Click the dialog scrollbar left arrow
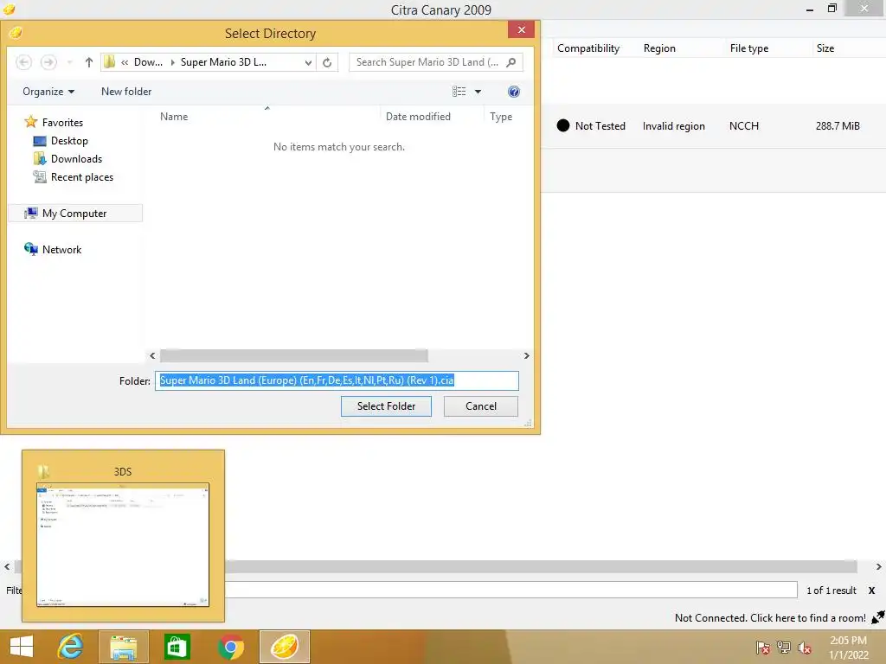886x664 pixels. pyautogui.click(x=152, y=355)
